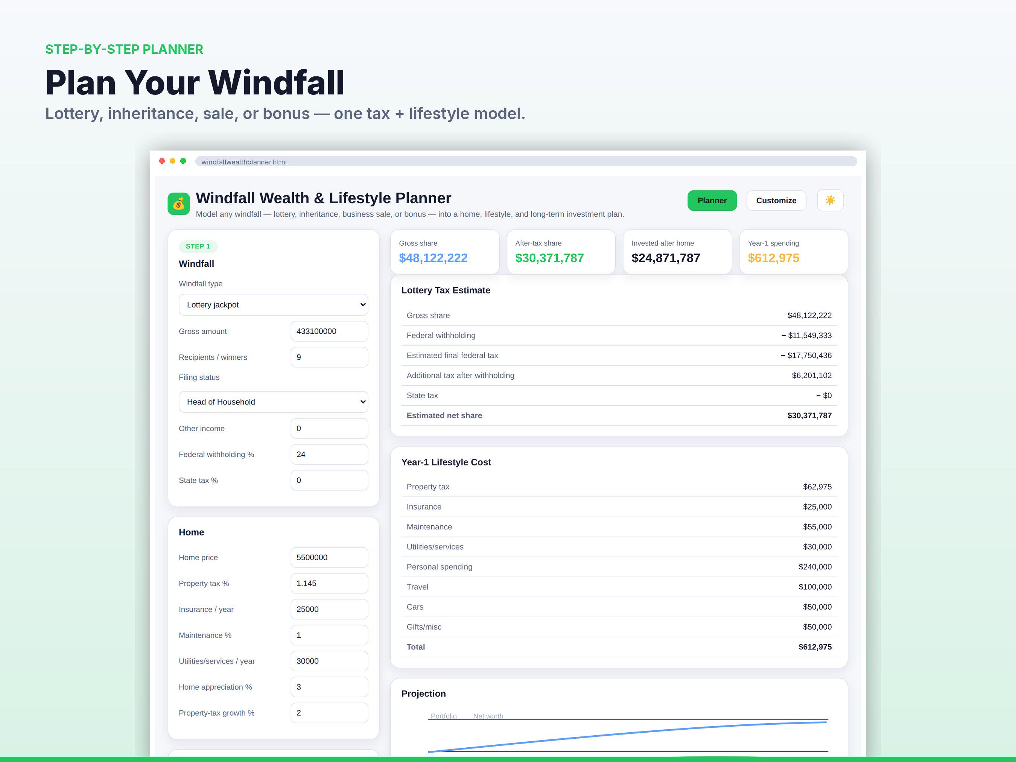The height and width of the screenshot is (762, 1016).
Task: Click the Portfolio legend label in chart
Action: click(443, 716)
